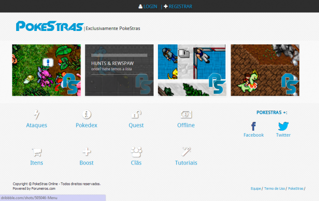
Task: Open the Tutoriais text link
Action: tap(186, 163)
